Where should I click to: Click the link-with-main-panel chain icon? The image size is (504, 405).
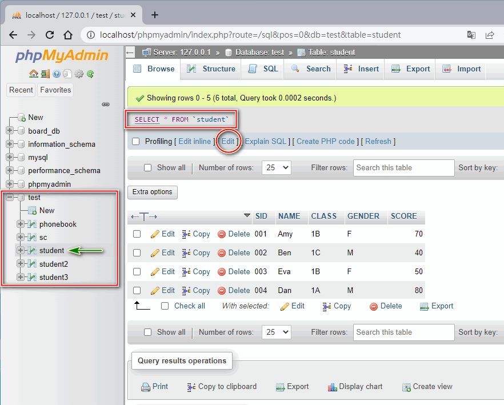coord(105,105)
